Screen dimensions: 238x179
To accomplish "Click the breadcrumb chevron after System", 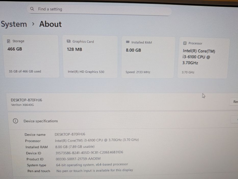I will pyautogui.click(x=33, y=24).
